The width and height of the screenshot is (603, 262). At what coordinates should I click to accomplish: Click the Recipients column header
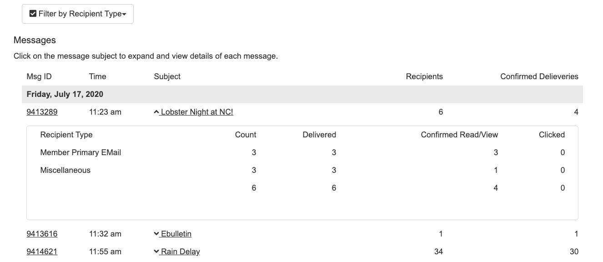coord(424,76)
